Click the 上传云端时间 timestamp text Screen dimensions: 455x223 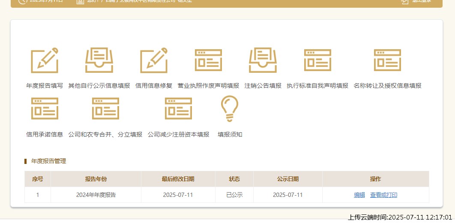pyautogui.click(x=400, y=217)
